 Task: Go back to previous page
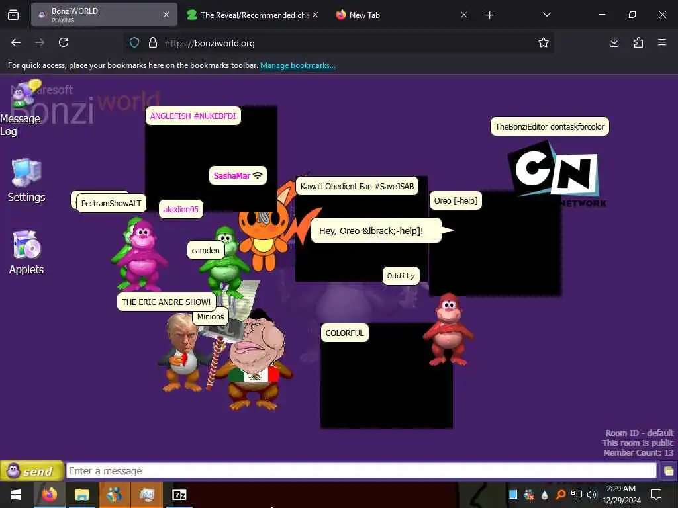pos(16,42)
